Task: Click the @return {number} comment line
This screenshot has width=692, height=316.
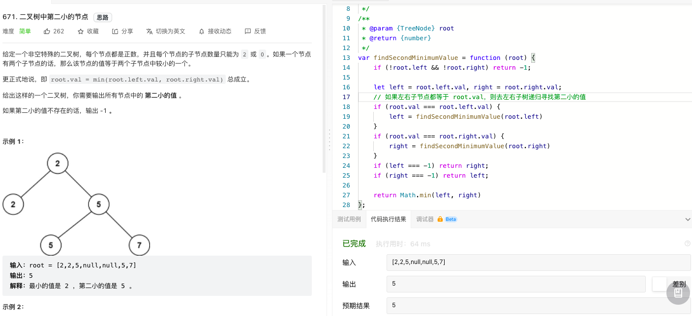Action: (x=396, y=38)
